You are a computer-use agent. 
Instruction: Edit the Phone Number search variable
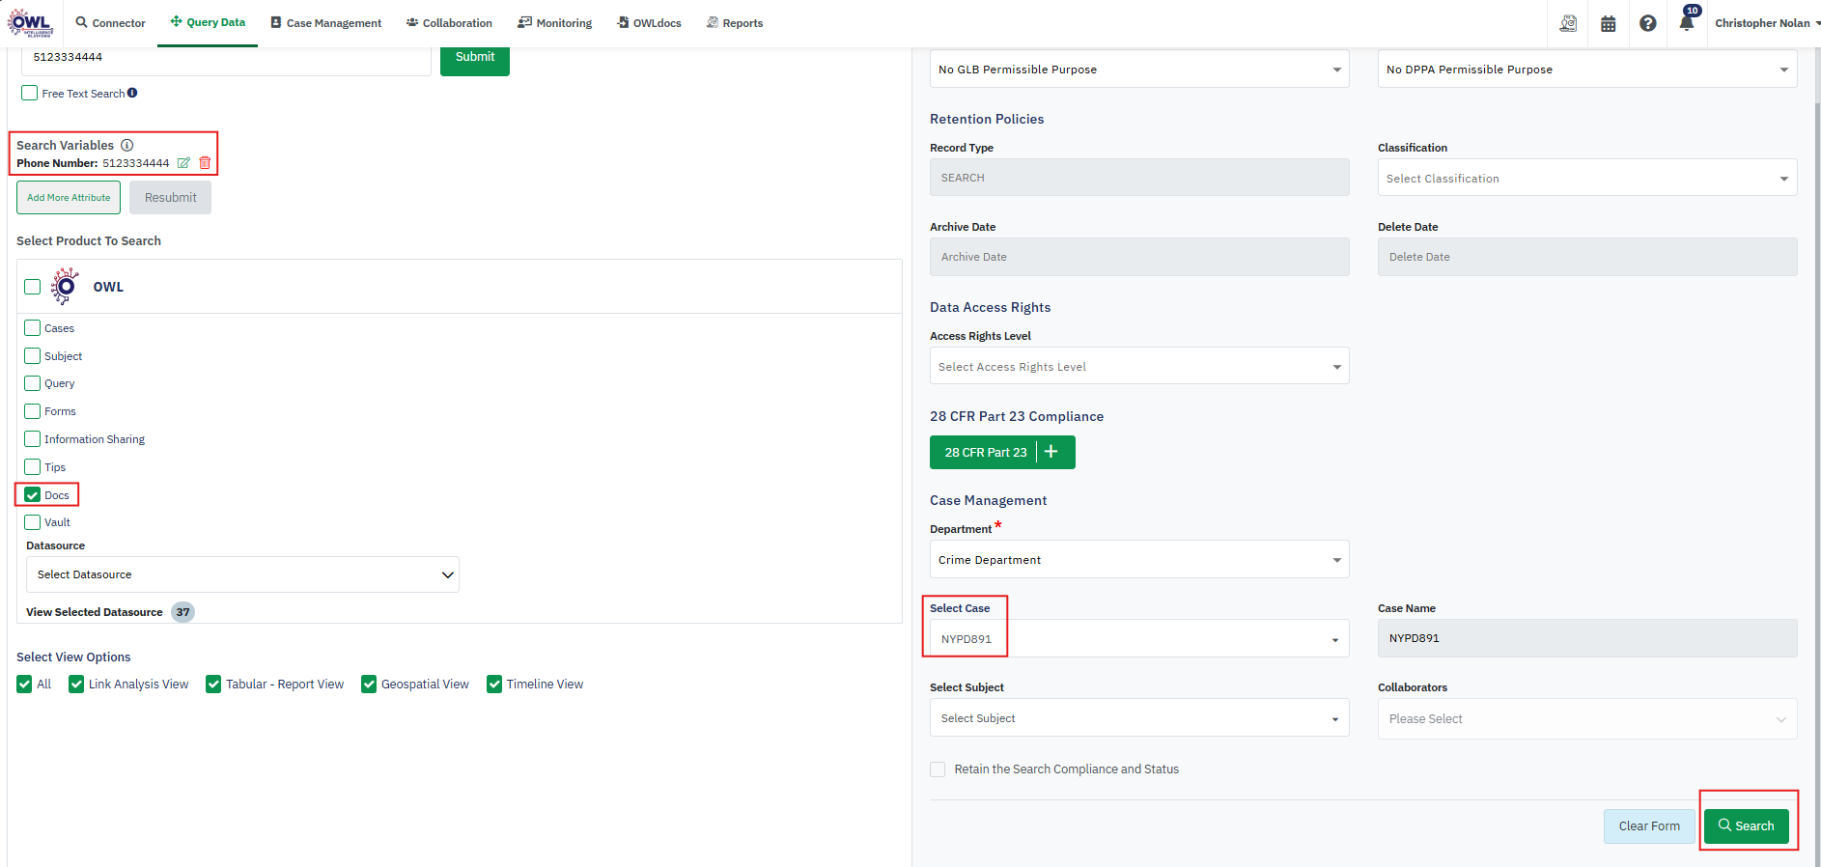(x=183, y=163)
